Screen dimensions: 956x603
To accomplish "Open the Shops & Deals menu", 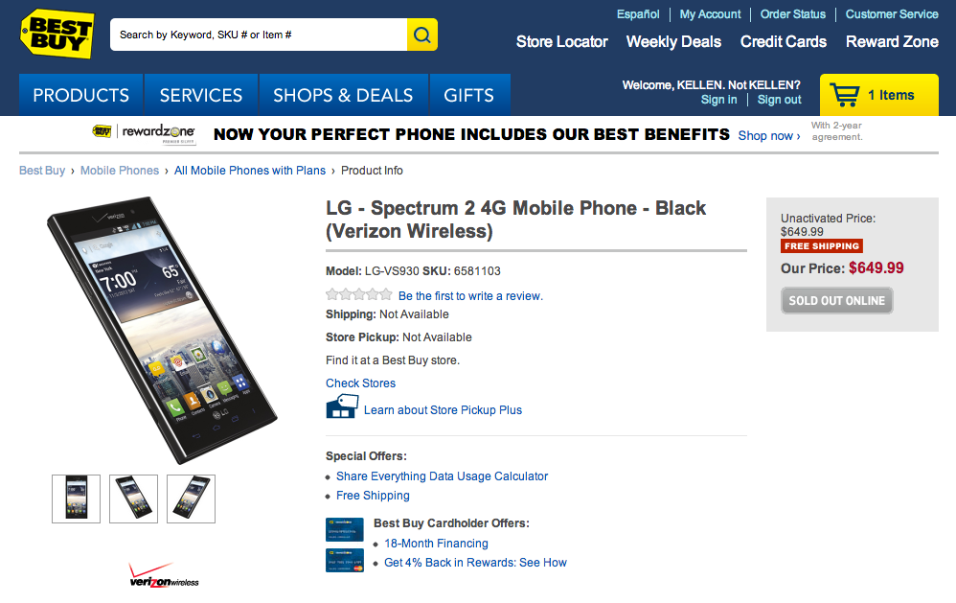I will (343, 95).
